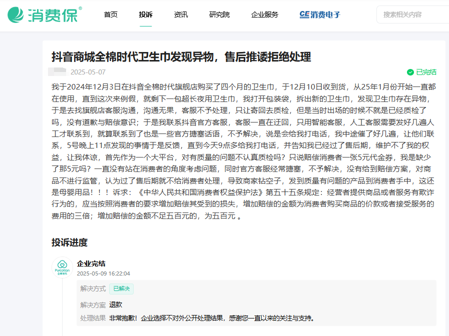The height and width of the screenshot is (336, 449).
Task: Click the blurred complainant avatar
Action: 57,72
